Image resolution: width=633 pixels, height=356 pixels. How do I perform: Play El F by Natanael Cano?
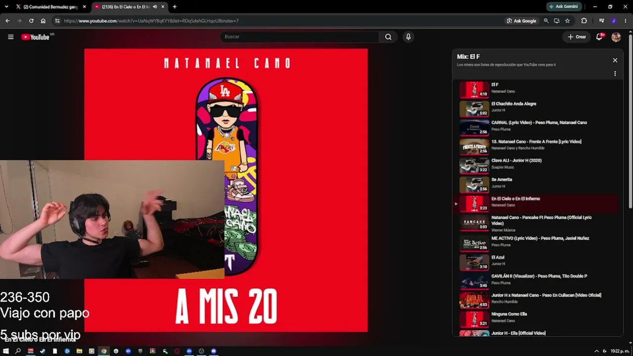click(x=538, y=89)
